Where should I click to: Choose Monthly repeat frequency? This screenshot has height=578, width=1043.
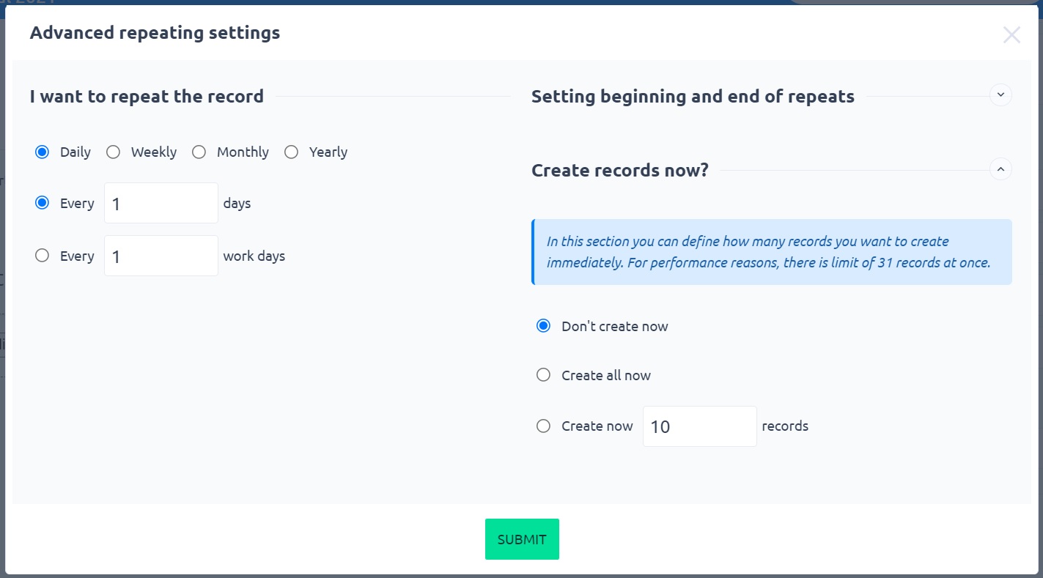coord(199,152)
